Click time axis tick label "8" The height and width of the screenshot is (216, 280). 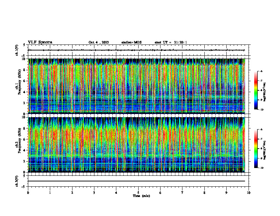point(204,193)
